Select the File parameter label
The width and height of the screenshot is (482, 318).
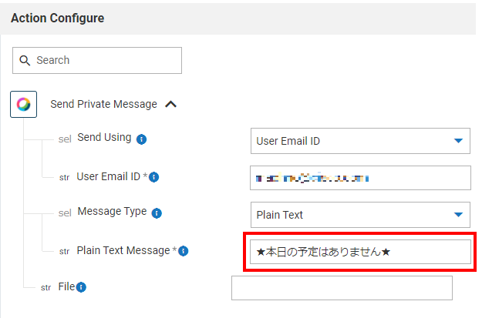pyautogui.click(x=66, y=286)
